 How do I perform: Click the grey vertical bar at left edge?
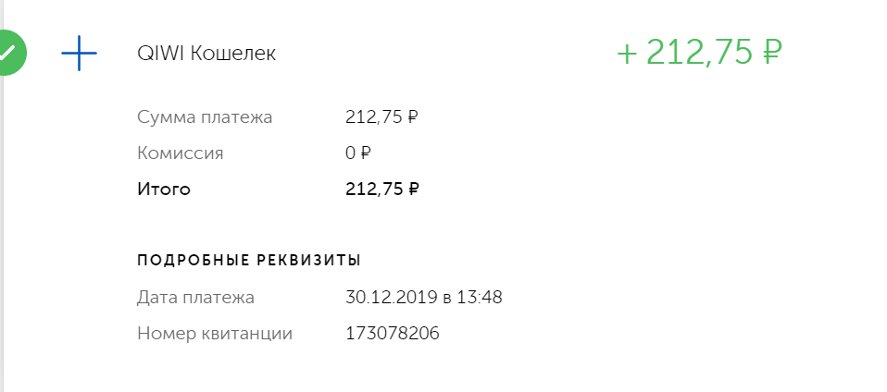[x=2, y=231]
